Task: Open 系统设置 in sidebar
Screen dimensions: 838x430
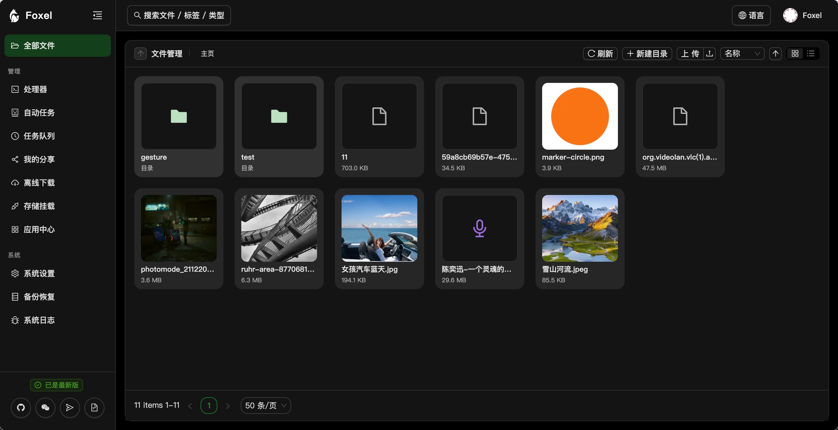Action: pos(58,273)
